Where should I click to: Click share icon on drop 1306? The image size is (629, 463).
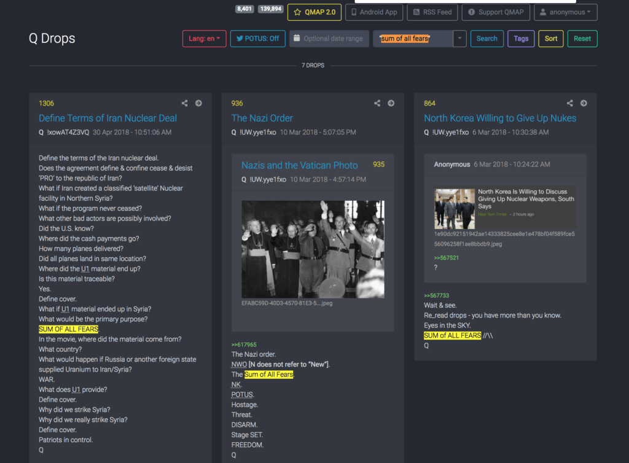click(185, 103)
